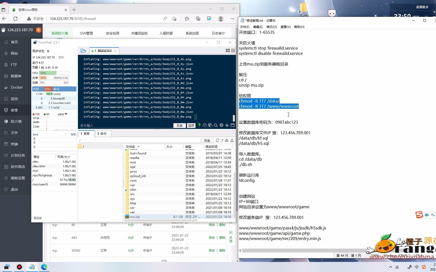436x272 pixels.
Task: Click the Edge icon in the taskbar
Action: coord(44,267)
